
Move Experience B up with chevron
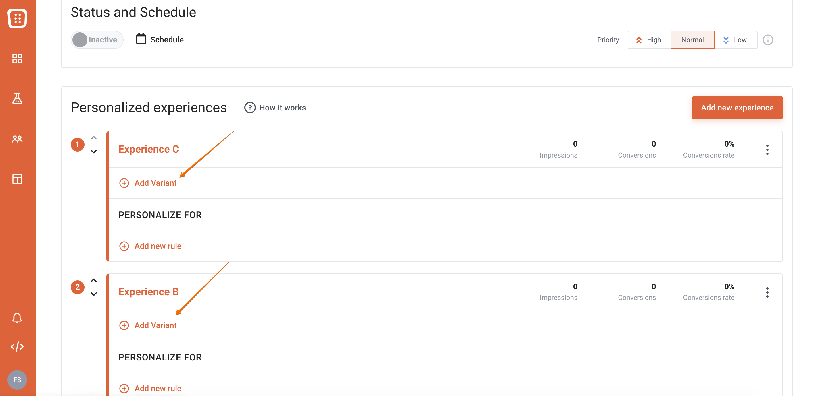tap(94, 281)
